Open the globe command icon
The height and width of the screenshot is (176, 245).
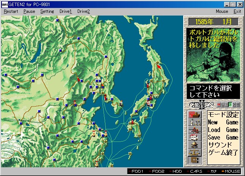(x=195, y=145)
